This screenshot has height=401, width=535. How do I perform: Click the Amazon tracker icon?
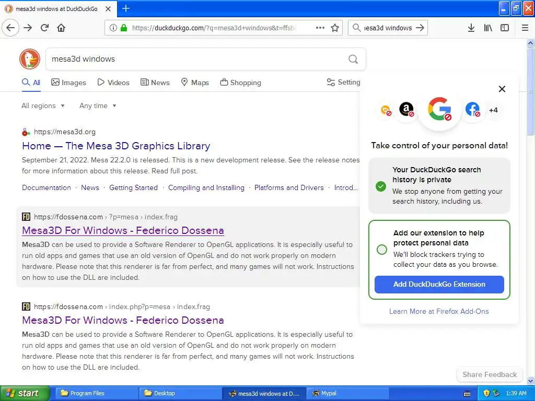pos(406,110)
